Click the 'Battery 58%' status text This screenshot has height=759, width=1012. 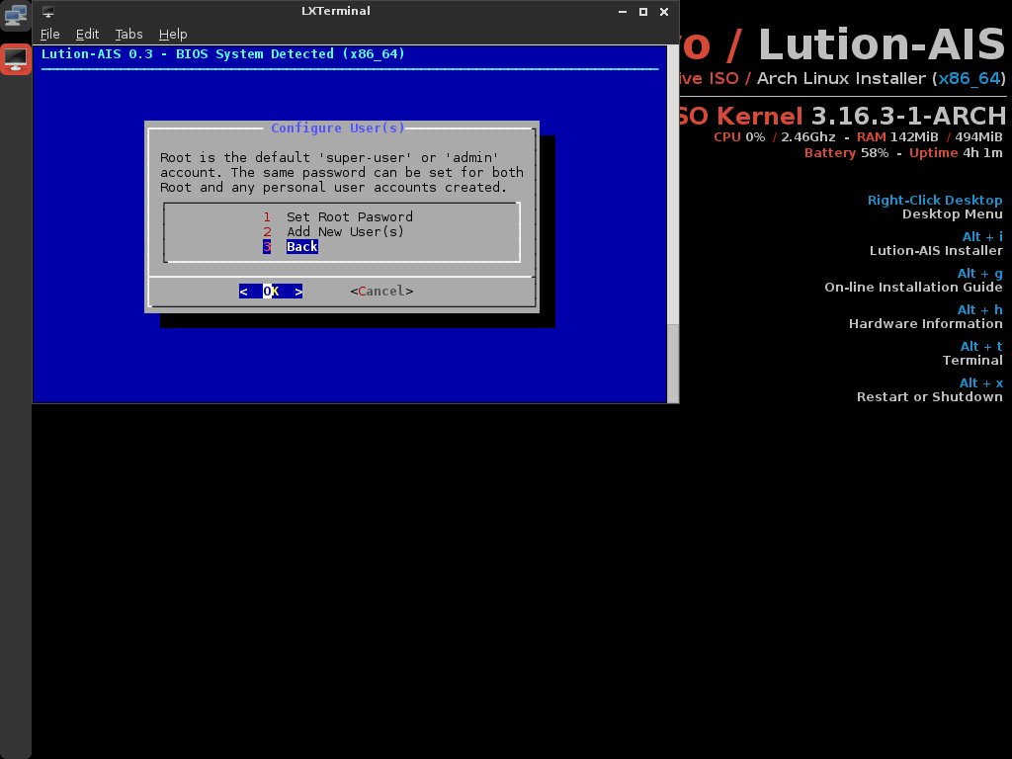[846, 153]
